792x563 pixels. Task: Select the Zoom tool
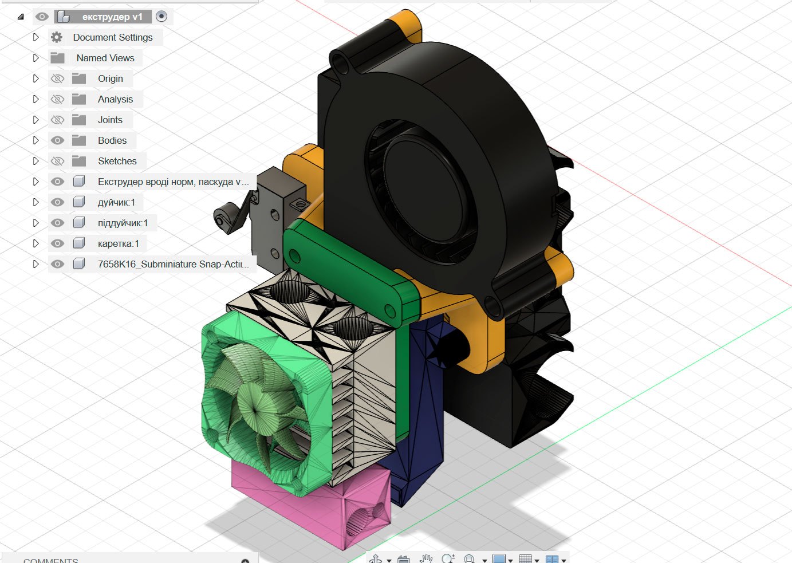(x=449, y=560)
